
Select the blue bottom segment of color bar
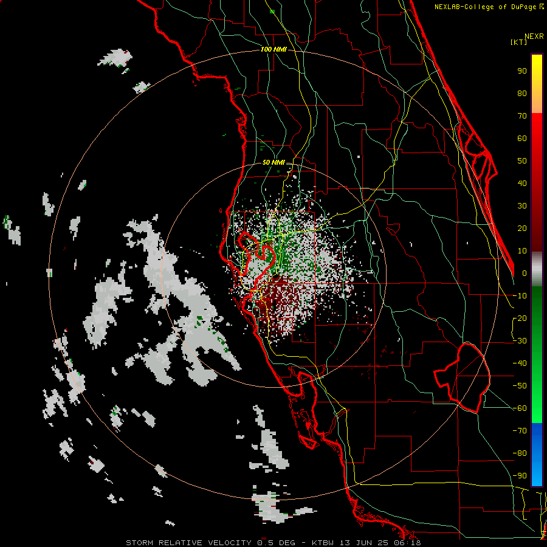point(537,455)
